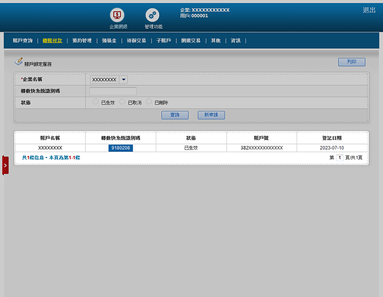Click the 轉數快系統識別碼 input field
Screen dimensions: 383x297
pos(113,91)
